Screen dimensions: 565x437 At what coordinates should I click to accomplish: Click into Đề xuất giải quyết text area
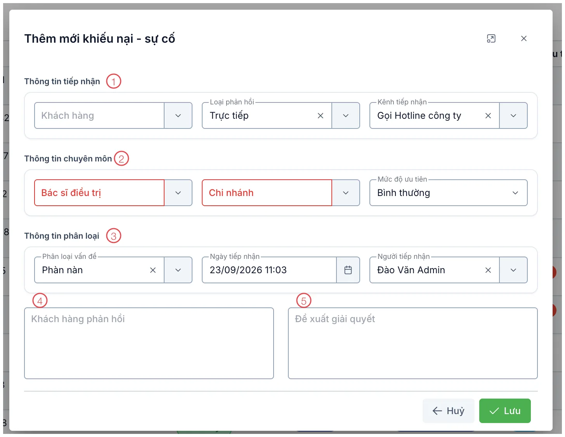coord(413,343)
